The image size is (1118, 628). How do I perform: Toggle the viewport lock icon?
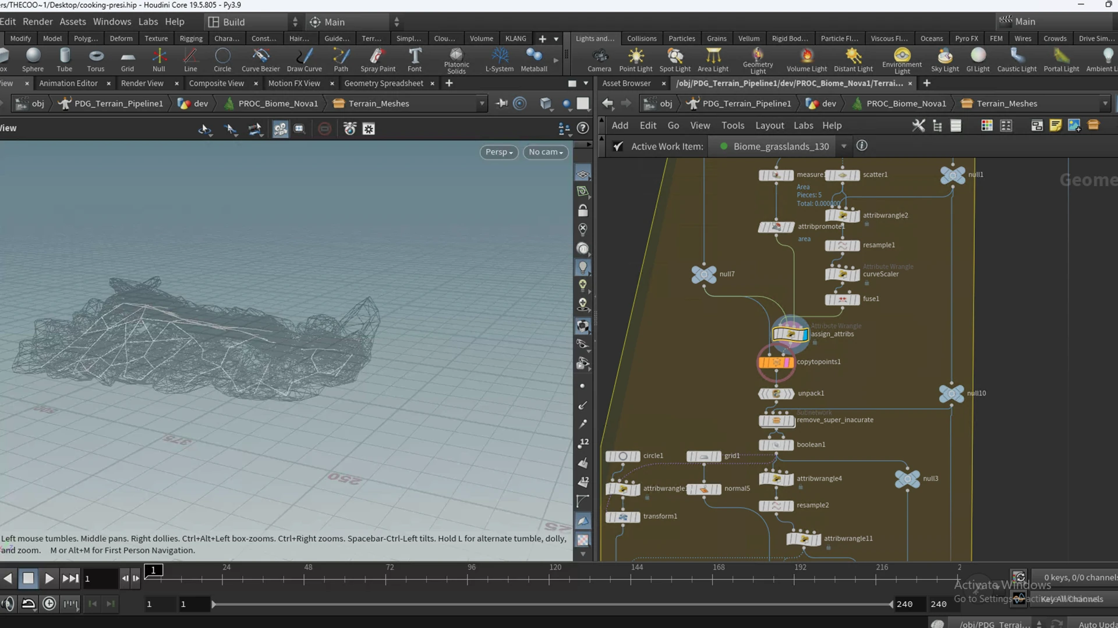(x=582, y=210)
